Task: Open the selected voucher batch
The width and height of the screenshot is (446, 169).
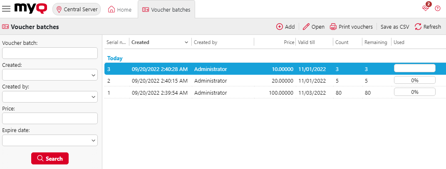Action: [313, 27]
